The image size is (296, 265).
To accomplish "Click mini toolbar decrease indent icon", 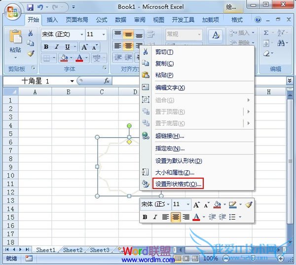I will (212, 217).
